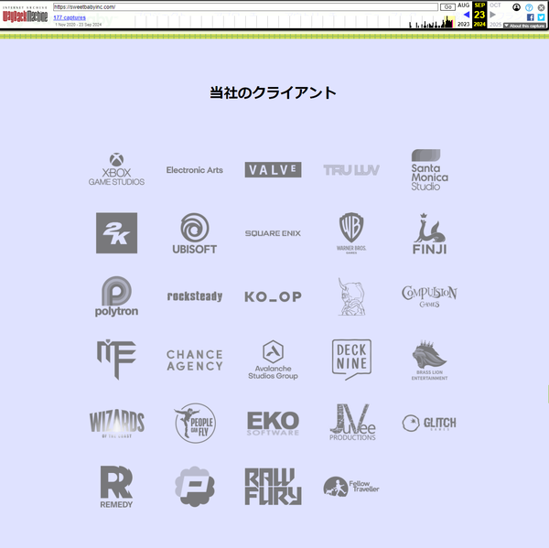
Task: Click the horned figure sketch logo
Action: [x=351, y=296]
